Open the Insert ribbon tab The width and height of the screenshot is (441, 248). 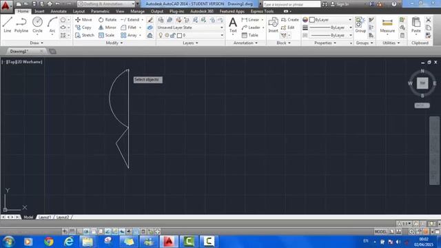pyautogui.click(x=39, y=11)
